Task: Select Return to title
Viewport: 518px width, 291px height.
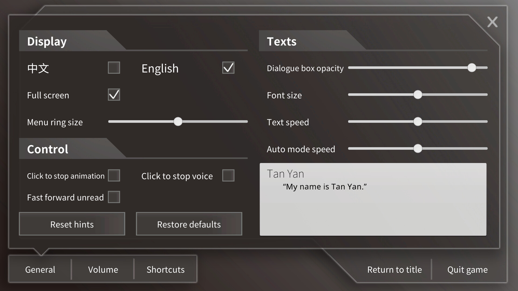Action: (x=394, y=269)
